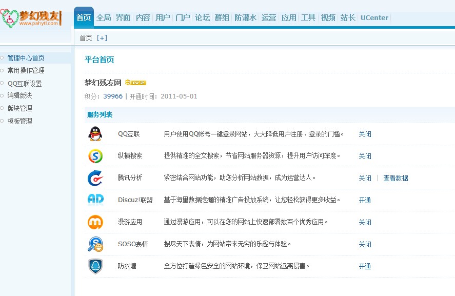Select QQ互联设置 in the sidebar
This screenshot has width=455, height=296.
(25, 84)
